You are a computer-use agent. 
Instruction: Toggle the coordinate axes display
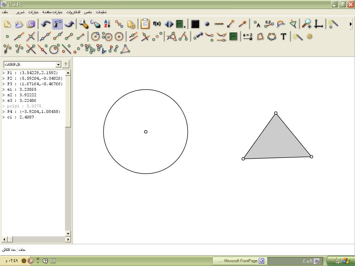click(318, 24)
